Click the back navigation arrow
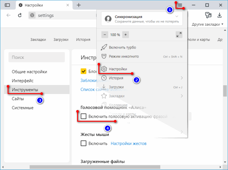This screenshot has height=170, width=228. coord(8,15)
